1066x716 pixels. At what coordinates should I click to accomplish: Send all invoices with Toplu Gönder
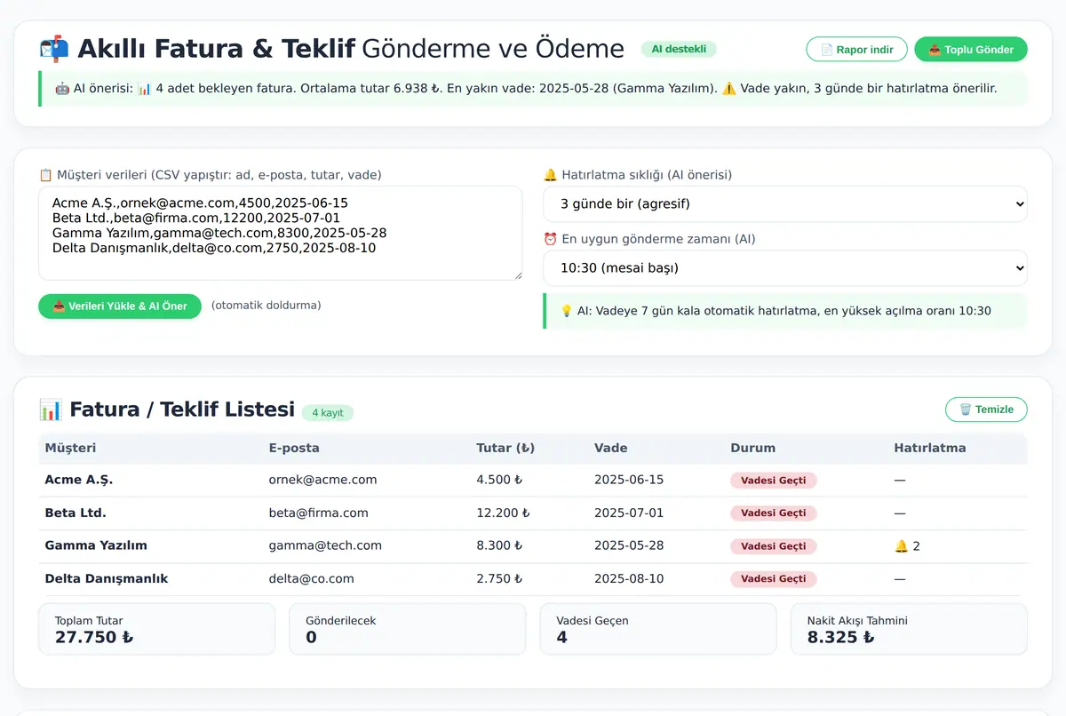click(x=971, y=50)
